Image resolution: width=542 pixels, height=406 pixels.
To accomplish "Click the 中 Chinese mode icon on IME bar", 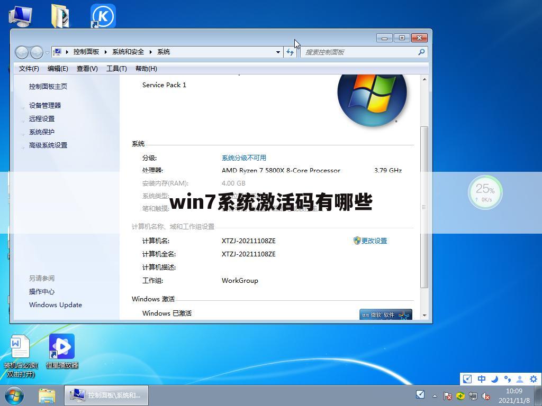I will point(482,379).
